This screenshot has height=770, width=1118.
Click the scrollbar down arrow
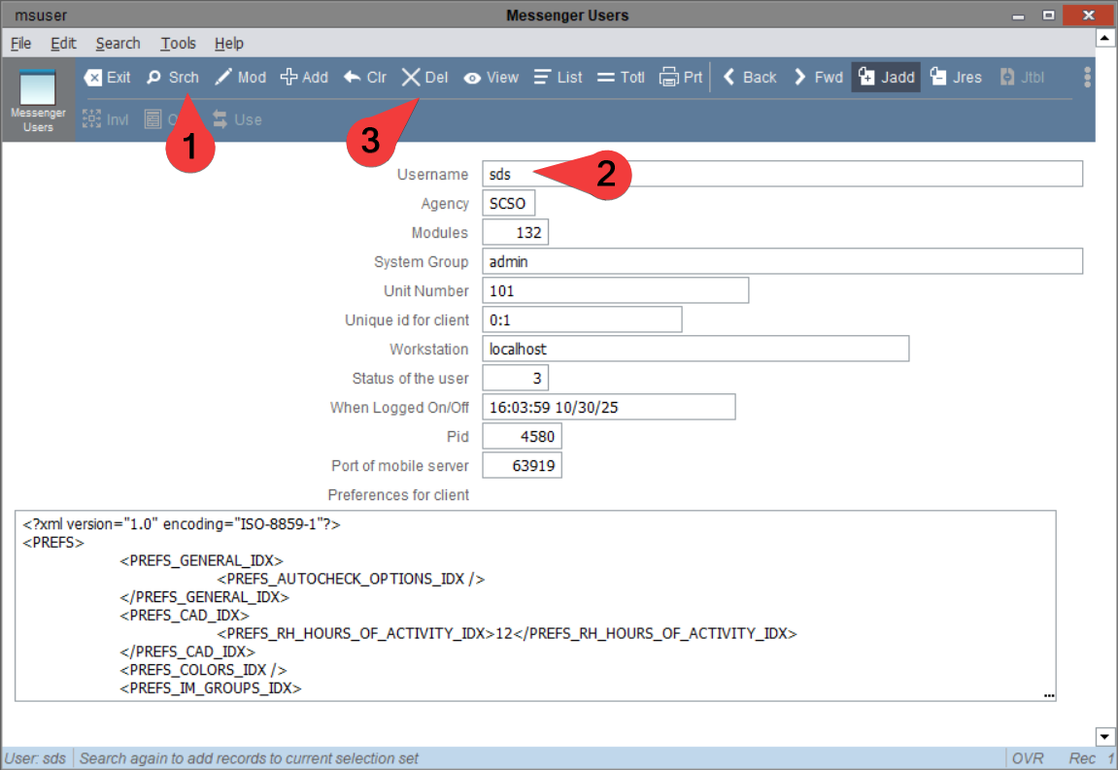point(1104,736)
